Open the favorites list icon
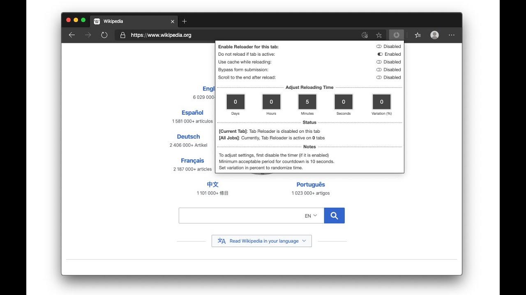Image resolution: width=526 pixels, height=295 pixels. [x=418, y=35]
